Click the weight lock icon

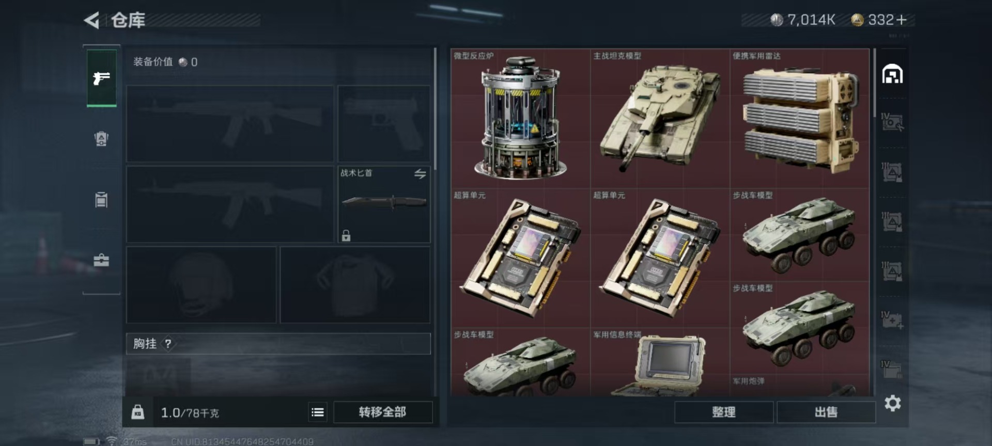point(138,412)
